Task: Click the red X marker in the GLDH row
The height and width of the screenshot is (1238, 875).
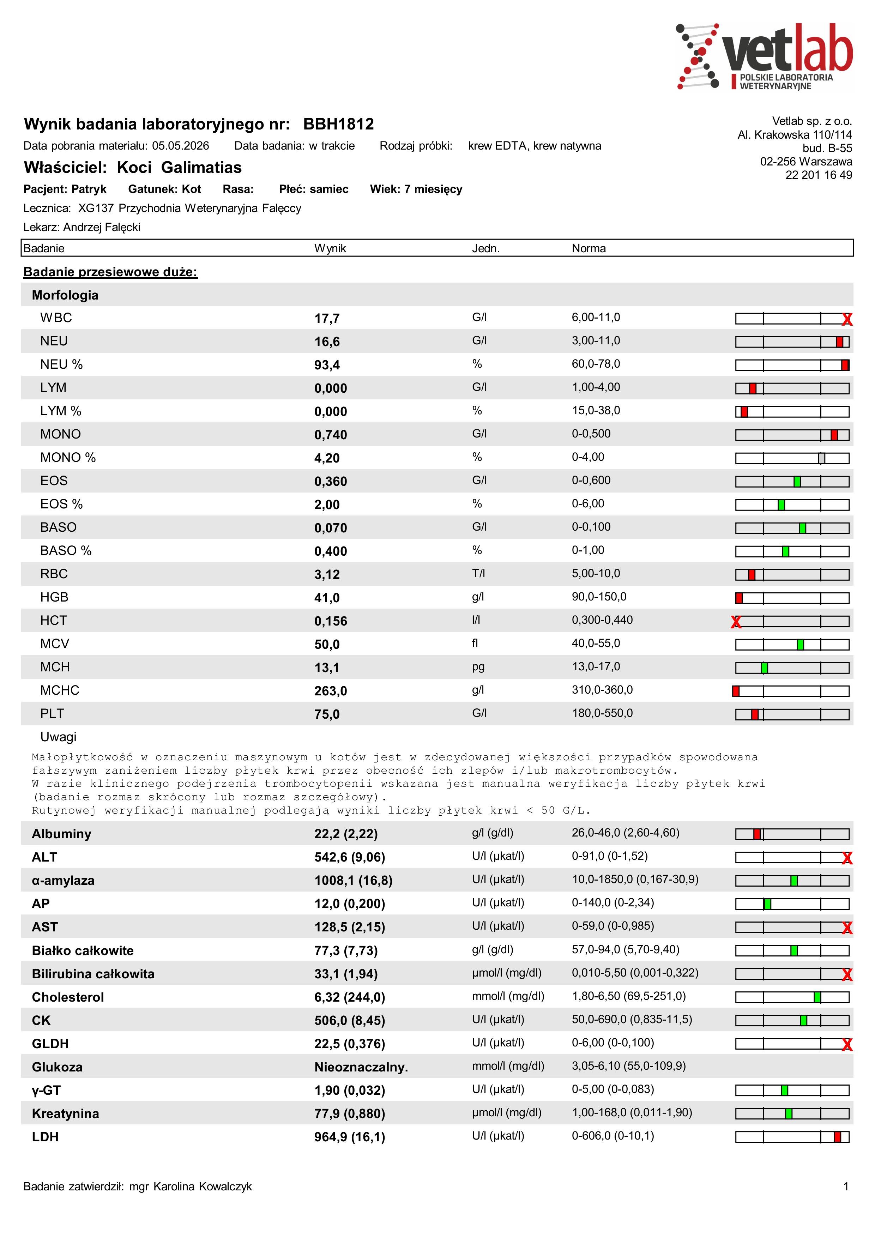Action: coord(847,1045)
